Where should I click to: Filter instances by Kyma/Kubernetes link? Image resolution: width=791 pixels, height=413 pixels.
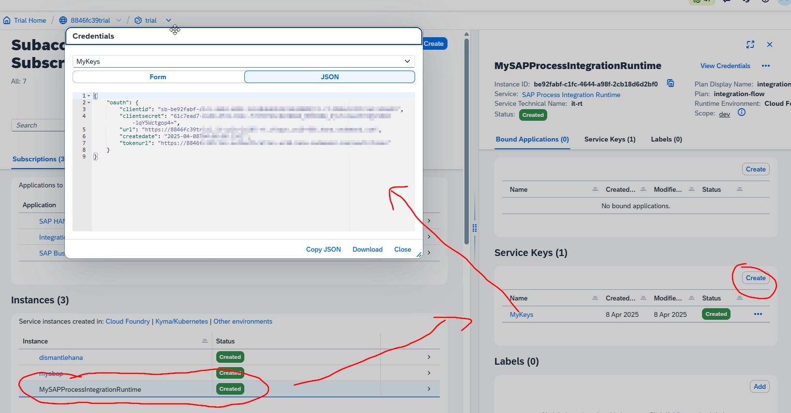(181, 321)
